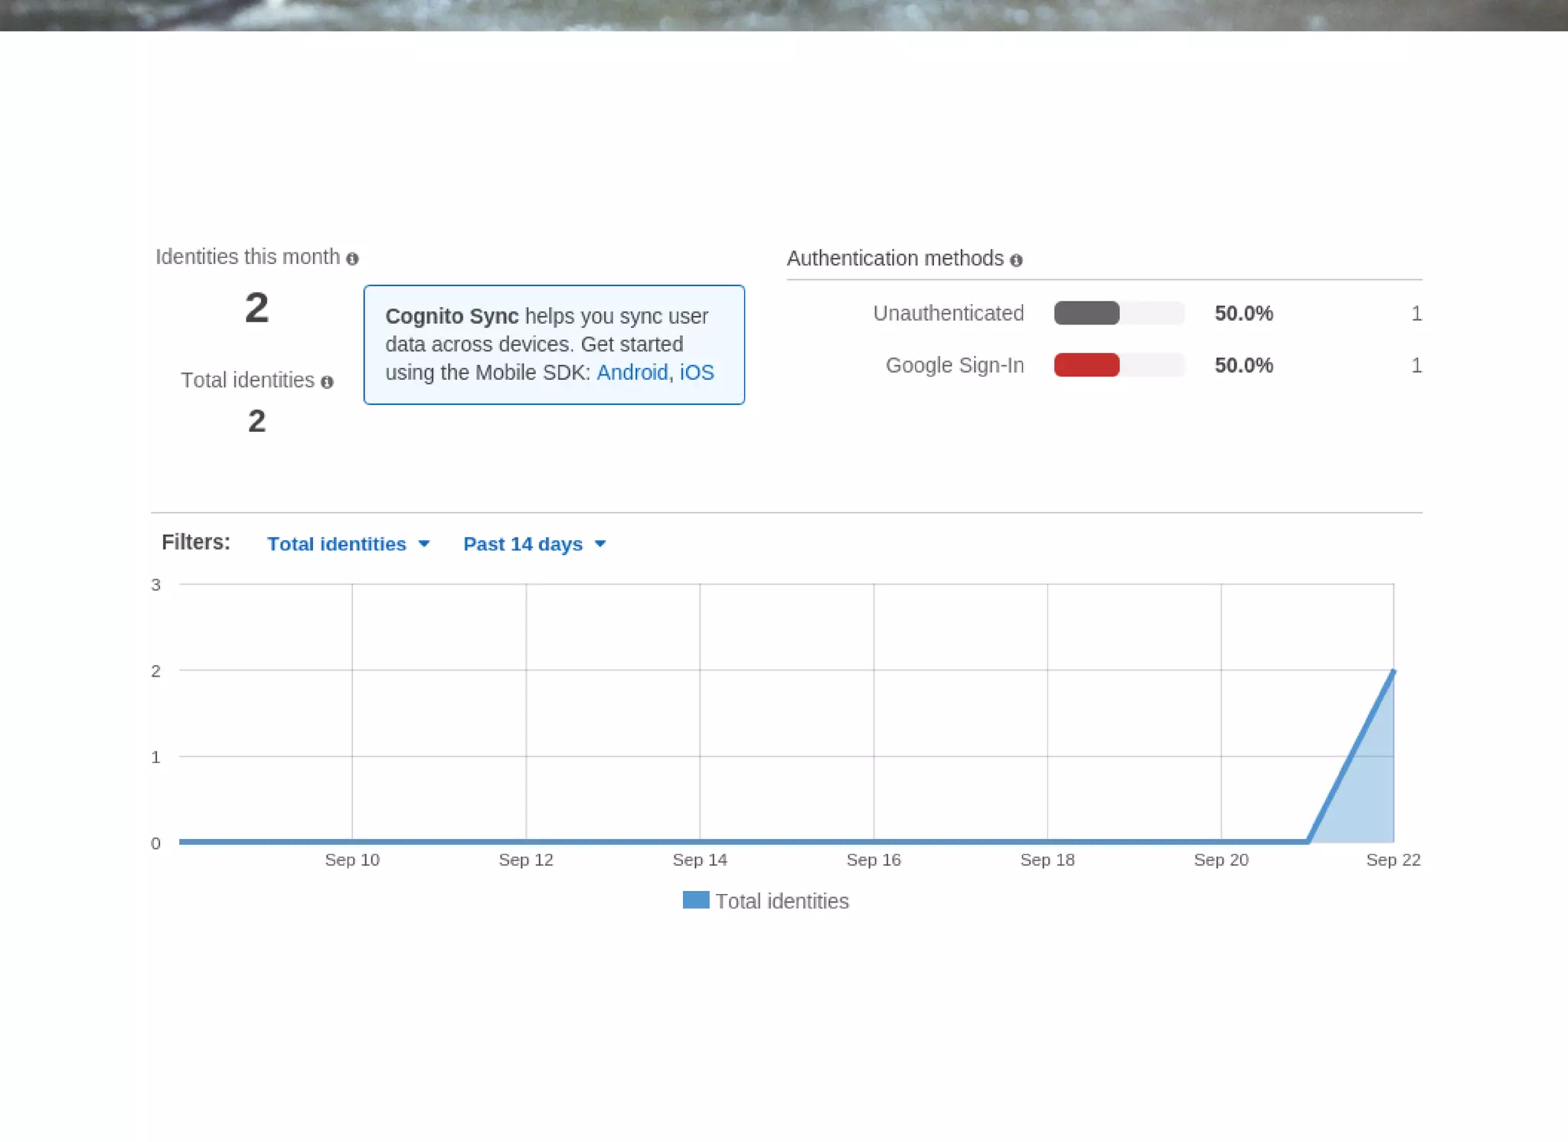
Task: Click the blue Total identities legend swatch
Action: 695,900
